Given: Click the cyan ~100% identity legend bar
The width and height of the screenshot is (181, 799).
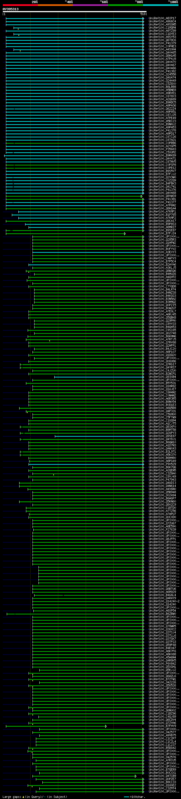Looking at the screenshot, I should click(x=160, y=5).
